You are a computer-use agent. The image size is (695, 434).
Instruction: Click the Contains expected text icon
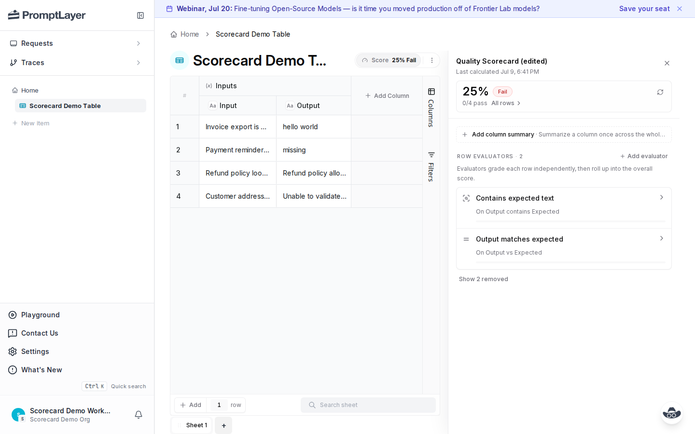point(466,198)
